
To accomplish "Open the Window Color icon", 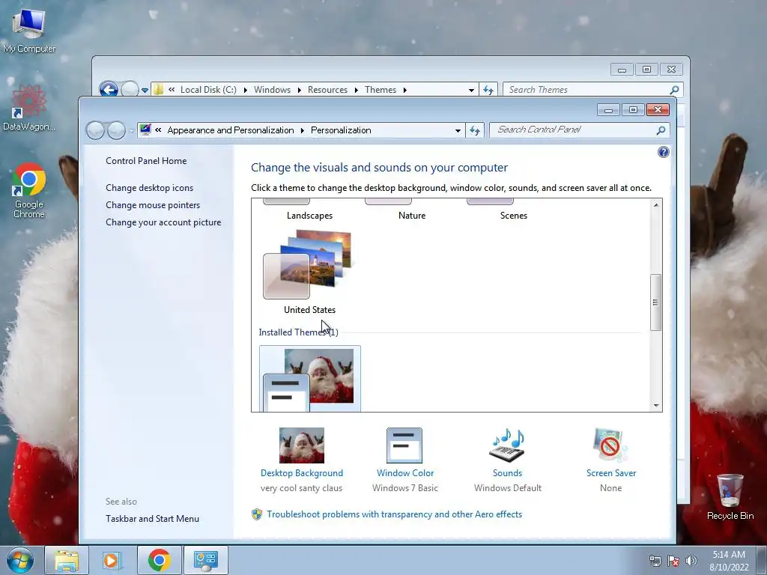I will 404,445.
